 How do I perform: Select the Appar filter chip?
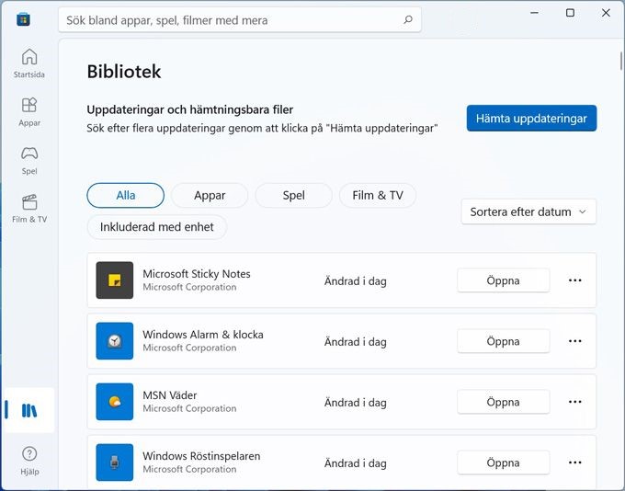(x=210, y=196)
